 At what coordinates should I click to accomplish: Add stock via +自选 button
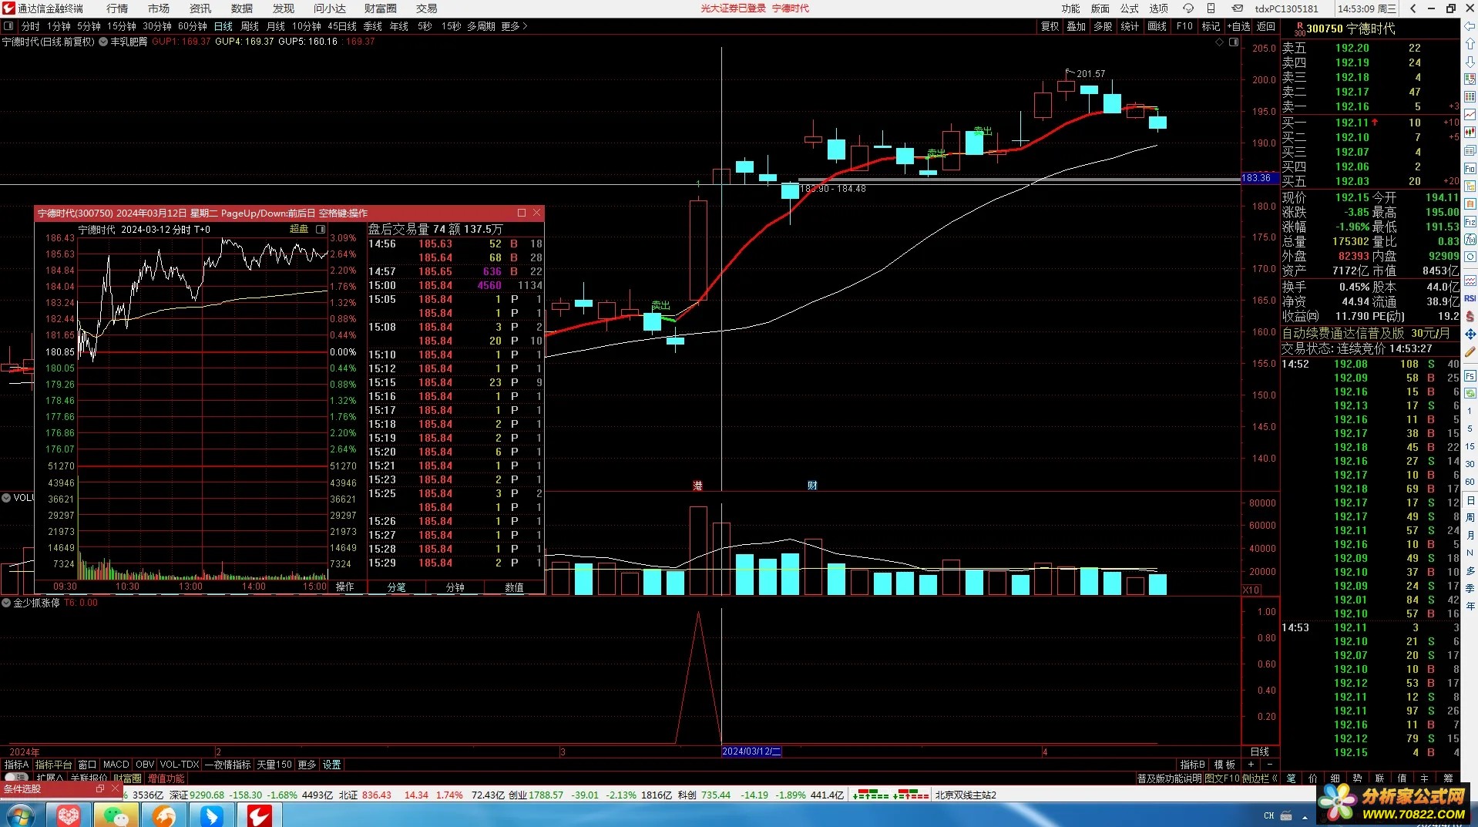[1239, 26]
